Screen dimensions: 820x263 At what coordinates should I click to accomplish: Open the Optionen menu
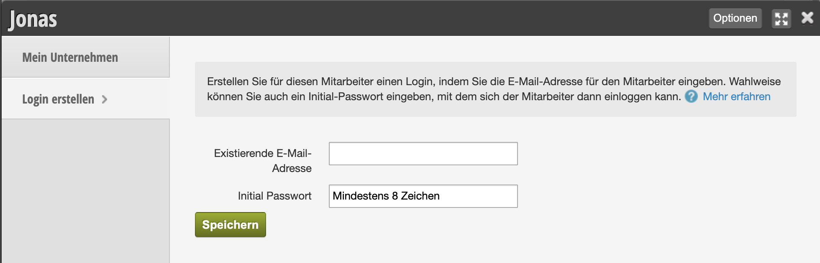click(735, 18)
